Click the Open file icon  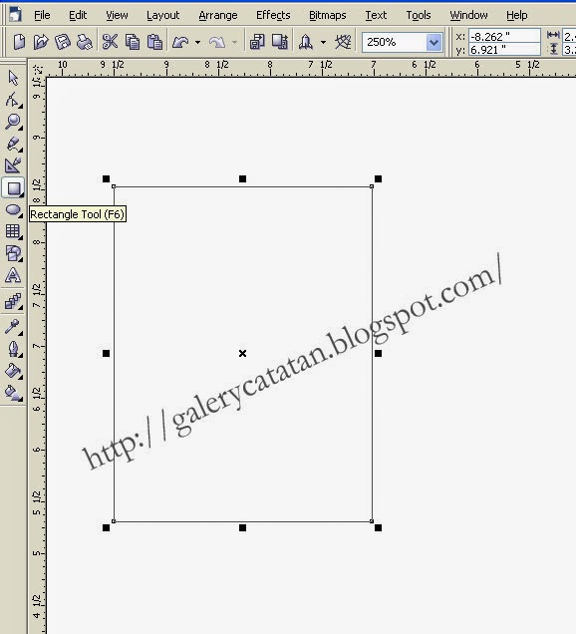click(41, 42)
